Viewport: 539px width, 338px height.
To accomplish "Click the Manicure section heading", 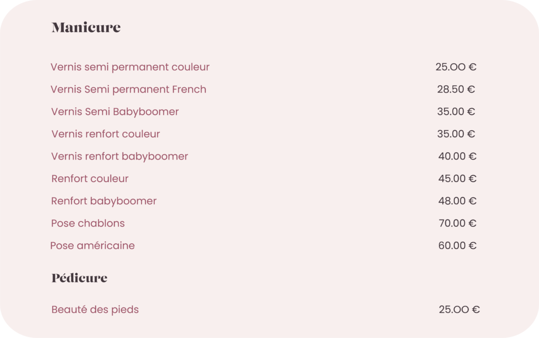I will 86,27.
